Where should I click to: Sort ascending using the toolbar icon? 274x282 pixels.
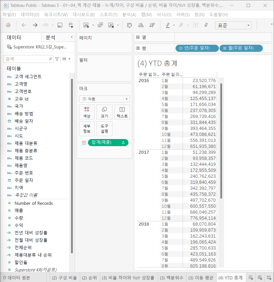(141, 25)
